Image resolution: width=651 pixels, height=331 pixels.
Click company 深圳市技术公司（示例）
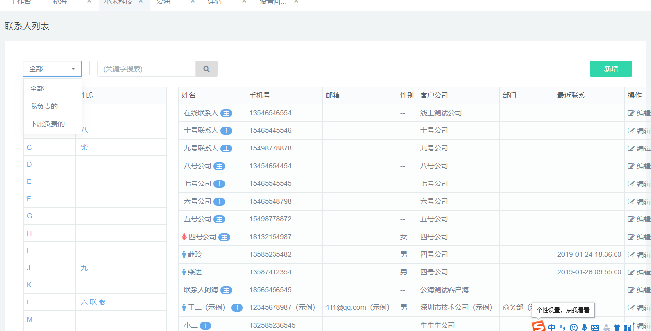point(456,307)
